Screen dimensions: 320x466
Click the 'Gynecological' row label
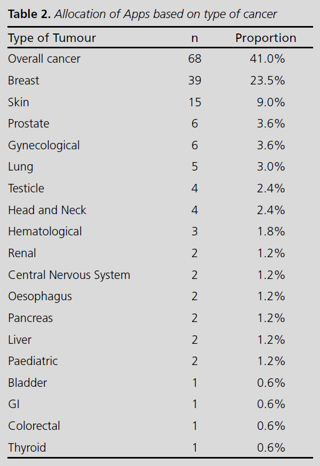click(44, 146)
